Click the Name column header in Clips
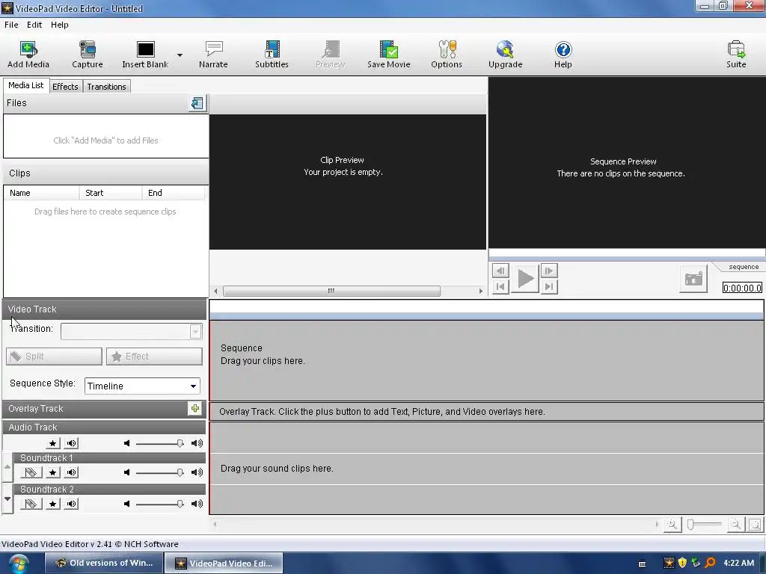The height and width of the screenshot is (574, 766). [x=42, y=193]
